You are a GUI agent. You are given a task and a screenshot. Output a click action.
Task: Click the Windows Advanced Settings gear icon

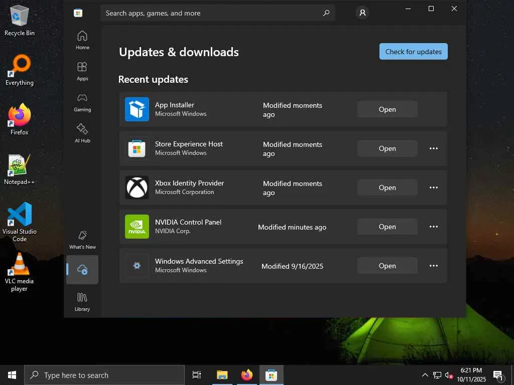pyautogui.click(x=137, y=266)
